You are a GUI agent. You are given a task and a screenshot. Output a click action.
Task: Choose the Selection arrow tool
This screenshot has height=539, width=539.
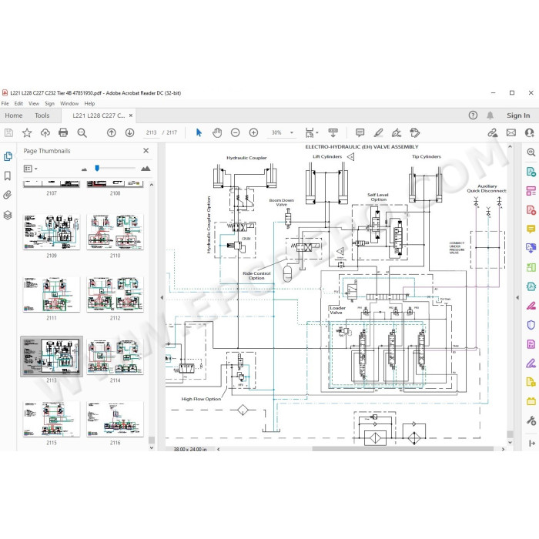[199, 132]
